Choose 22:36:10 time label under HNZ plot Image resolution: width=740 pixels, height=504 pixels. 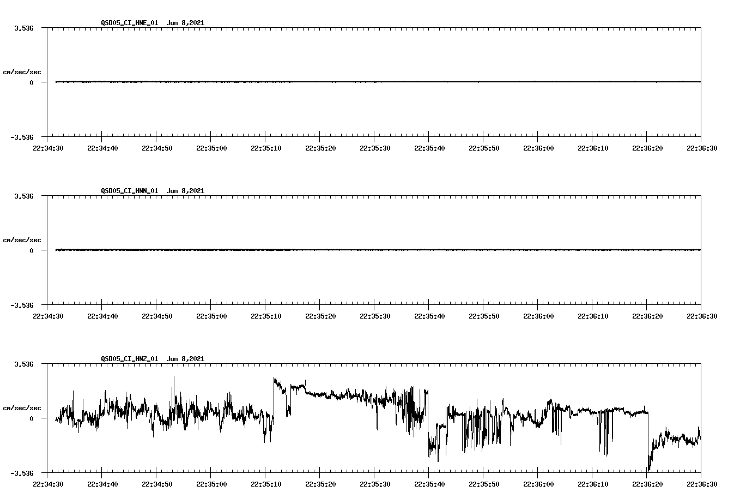click(593, 484)
